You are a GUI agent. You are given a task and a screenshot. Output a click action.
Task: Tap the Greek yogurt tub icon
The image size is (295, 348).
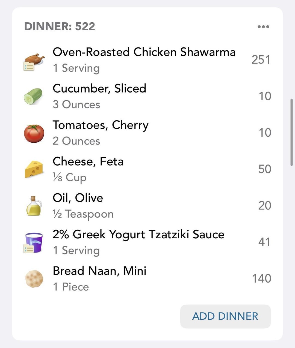click(33, 242)
